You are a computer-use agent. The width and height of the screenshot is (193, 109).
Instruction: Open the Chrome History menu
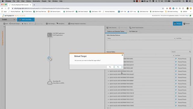28,1
